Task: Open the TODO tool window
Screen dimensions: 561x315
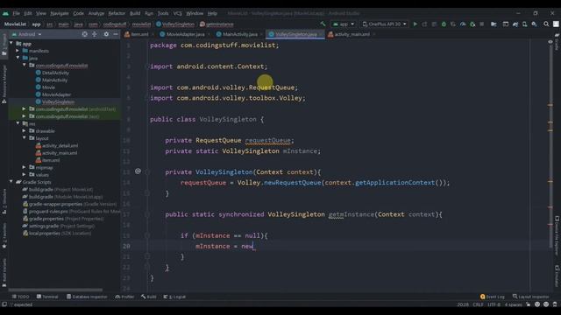Action: pyautogui.click(x=20, y=297)
